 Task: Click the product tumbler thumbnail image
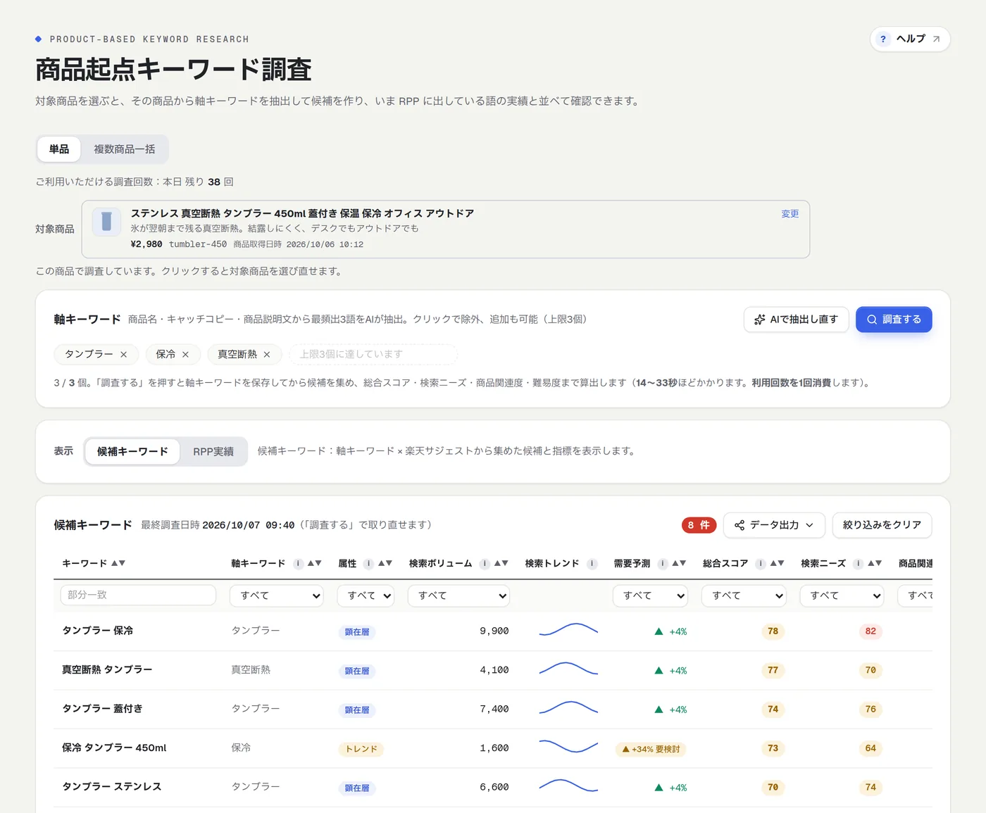coord(106,222)
